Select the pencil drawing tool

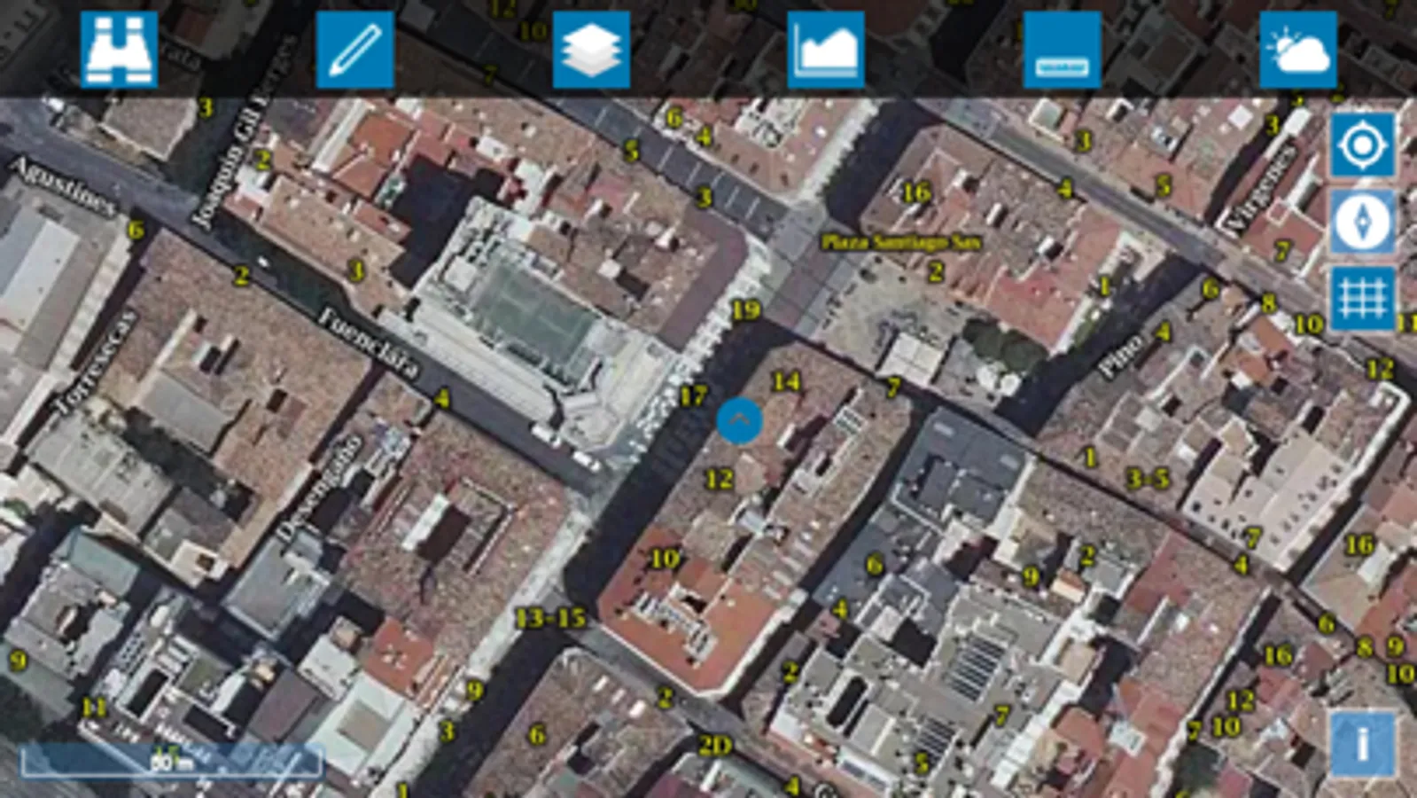pos(354,50)
